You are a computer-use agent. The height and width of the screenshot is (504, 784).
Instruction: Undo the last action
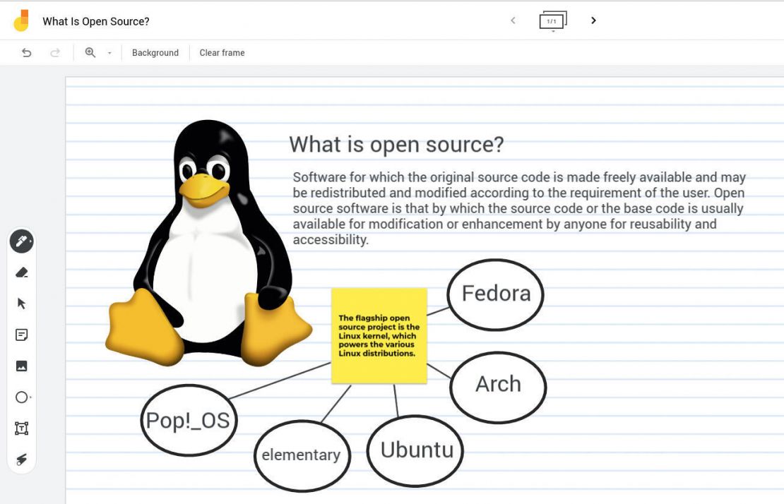click(x=27, y=52)
